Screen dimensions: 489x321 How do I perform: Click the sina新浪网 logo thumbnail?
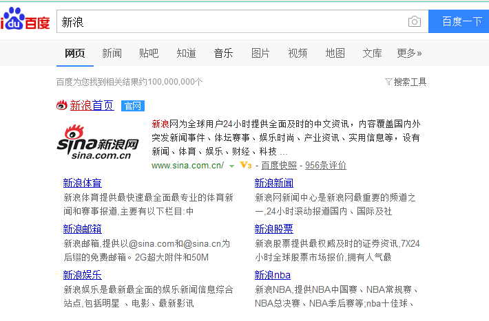(98, 142)
